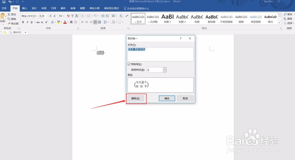Viewport: 295px width, 160px height.
Task: Click the red font color button
Action: pos(65,22)
